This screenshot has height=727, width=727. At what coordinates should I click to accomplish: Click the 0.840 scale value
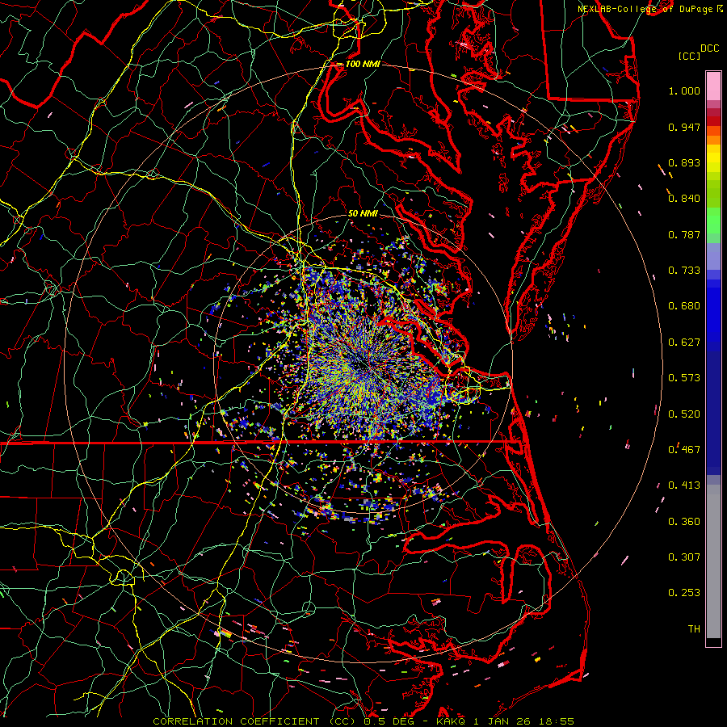click(684, 199)
